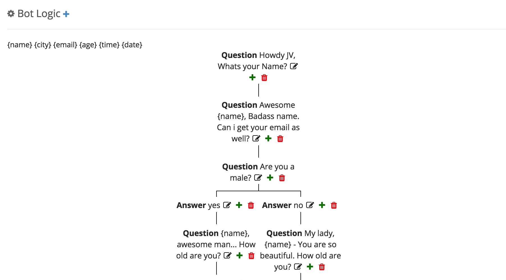Click the Bot Logic heading text
Screen dimensions: 506x280
tap(39, 14)
